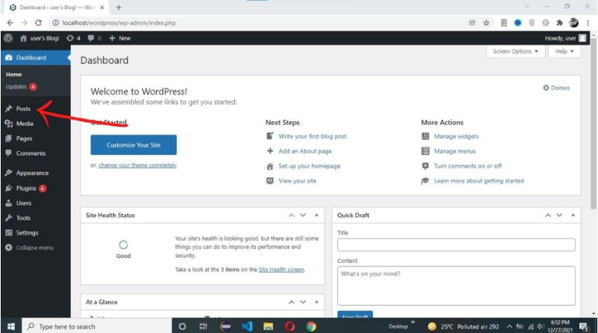The image size is (598, 333).
Task: Open Chrome three-dot menu
Action: pos(588,23)
